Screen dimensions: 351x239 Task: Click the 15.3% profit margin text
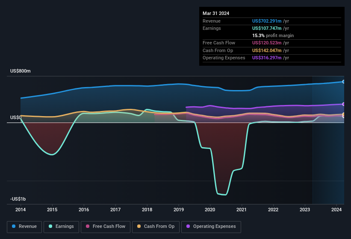coord(273,35)
